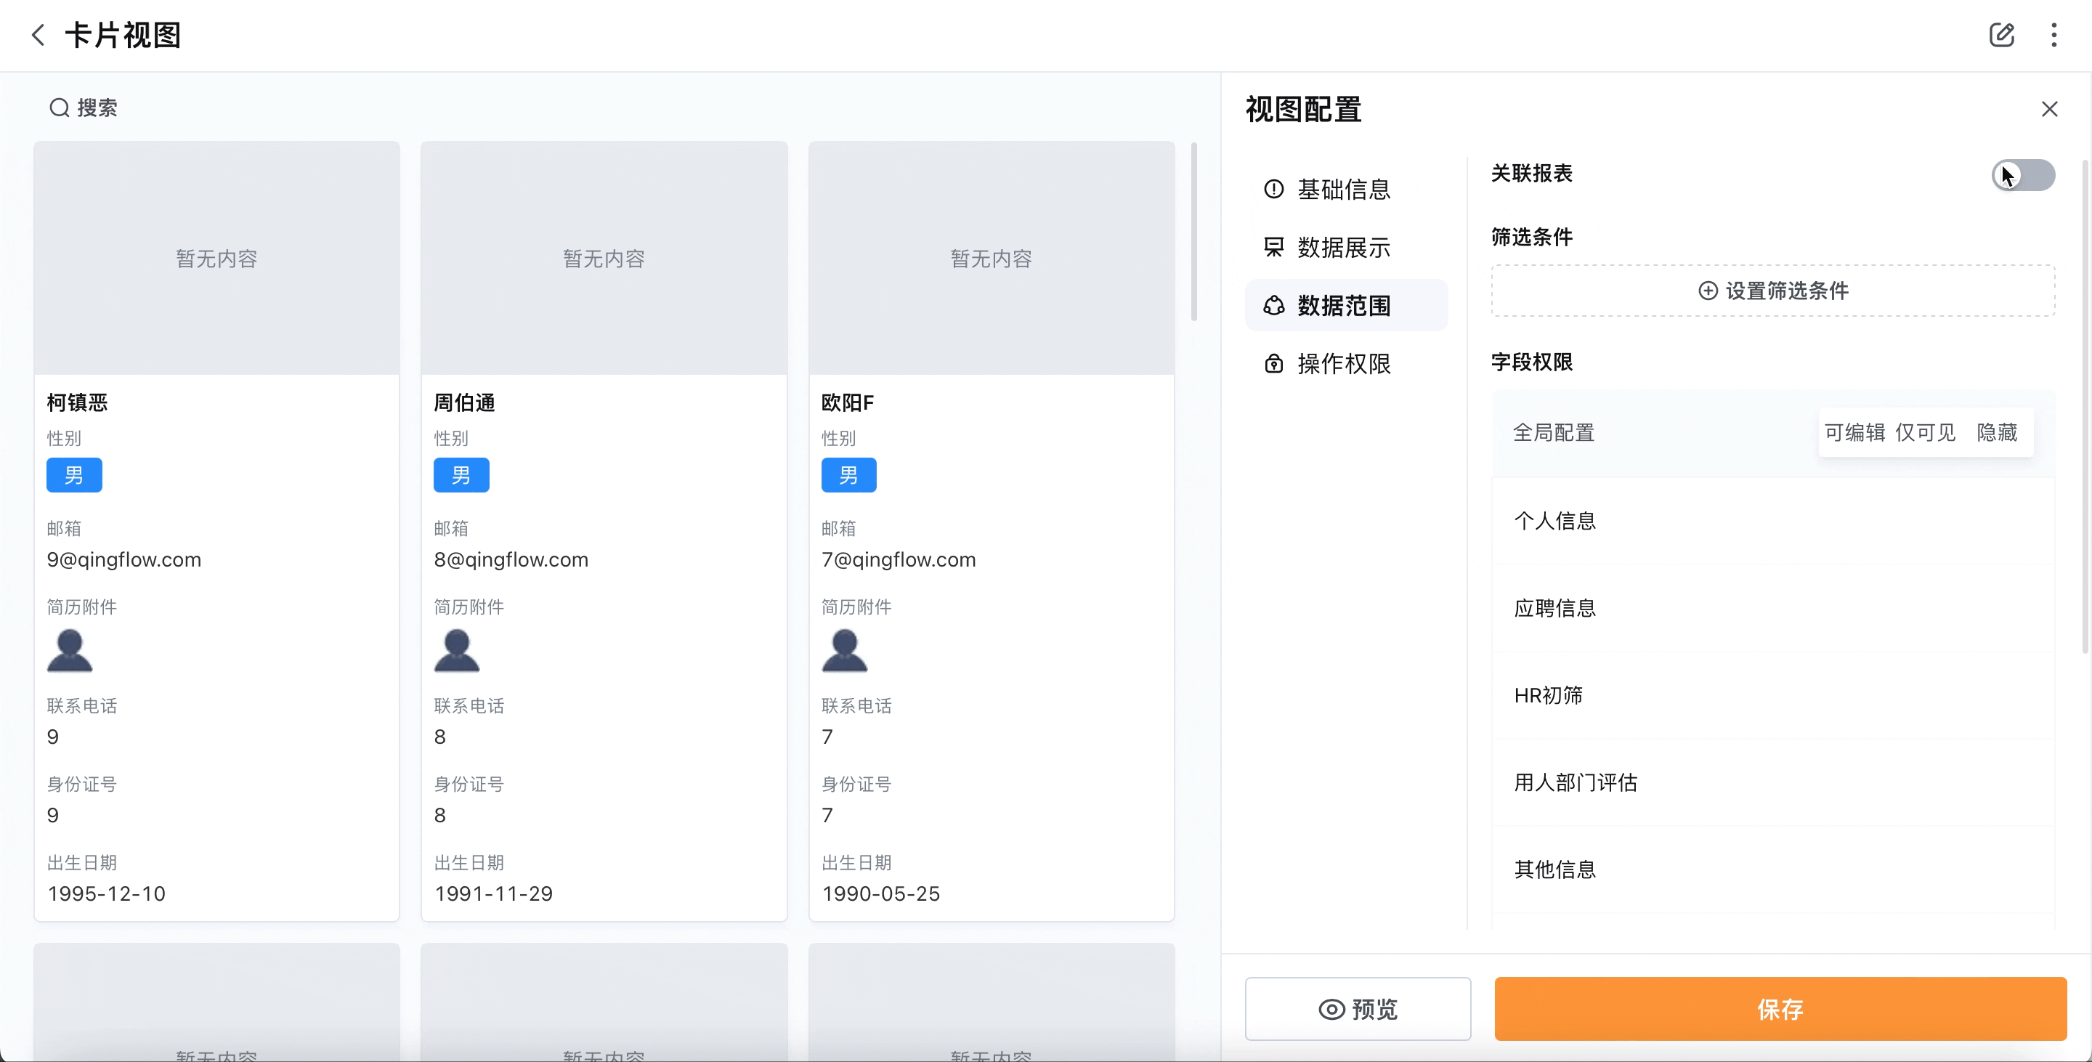Click birth date 1995-12-10
2092x1062 pixels.
pos(106,893)
